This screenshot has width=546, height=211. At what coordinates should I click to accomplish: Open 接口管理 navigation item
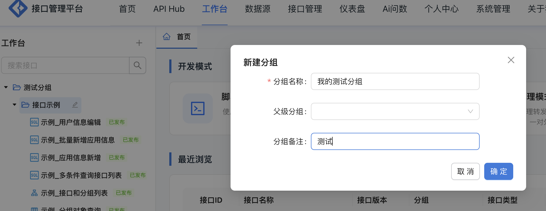[305, 9]
